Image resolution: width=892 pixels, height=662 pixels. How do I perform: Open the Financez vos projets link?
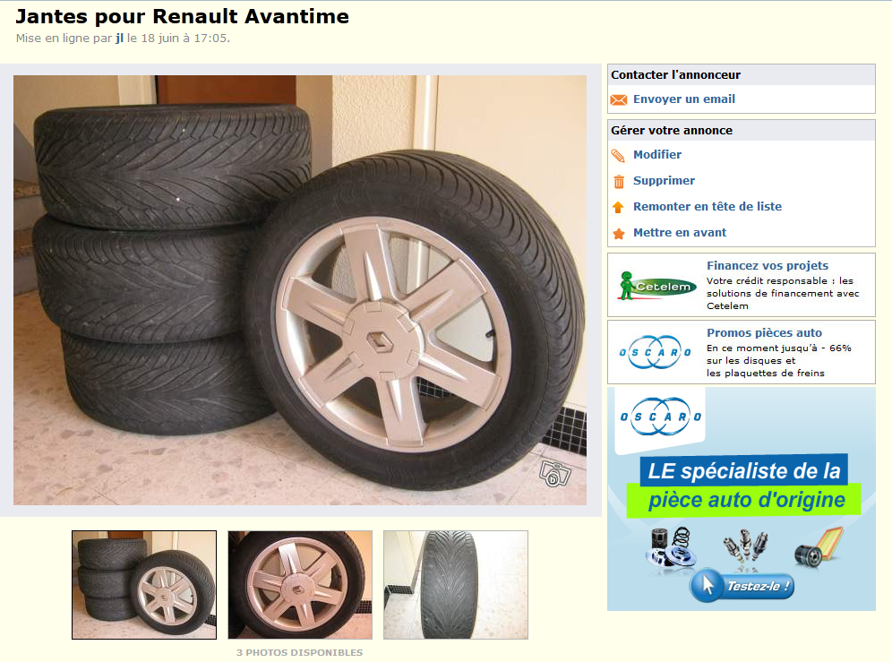767,265
